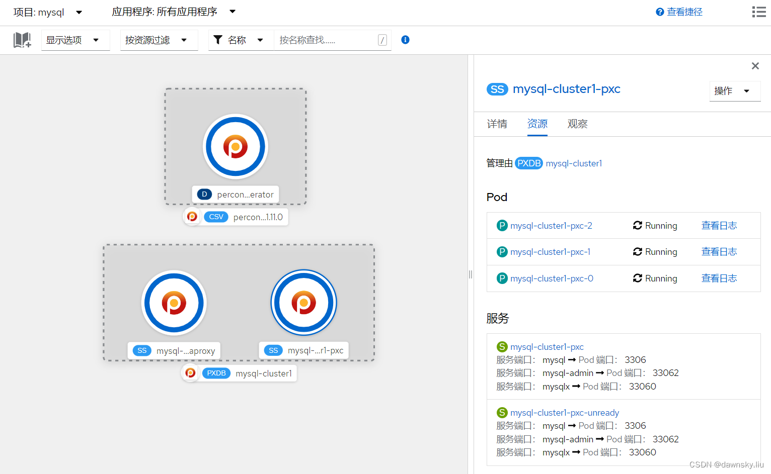The image size is (771, 474).
Task: Open the mysql-cluster1 manager link
Action: 574,163
